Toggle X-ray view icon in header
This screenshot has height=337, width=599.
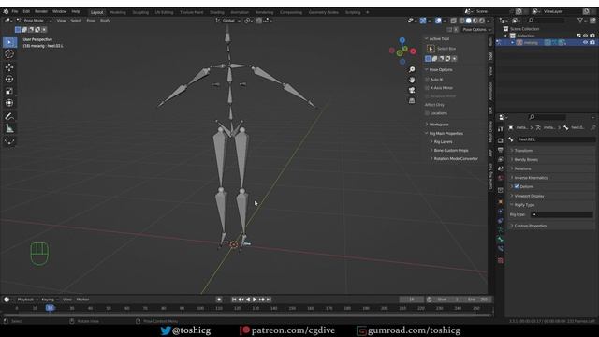[453, 21]
